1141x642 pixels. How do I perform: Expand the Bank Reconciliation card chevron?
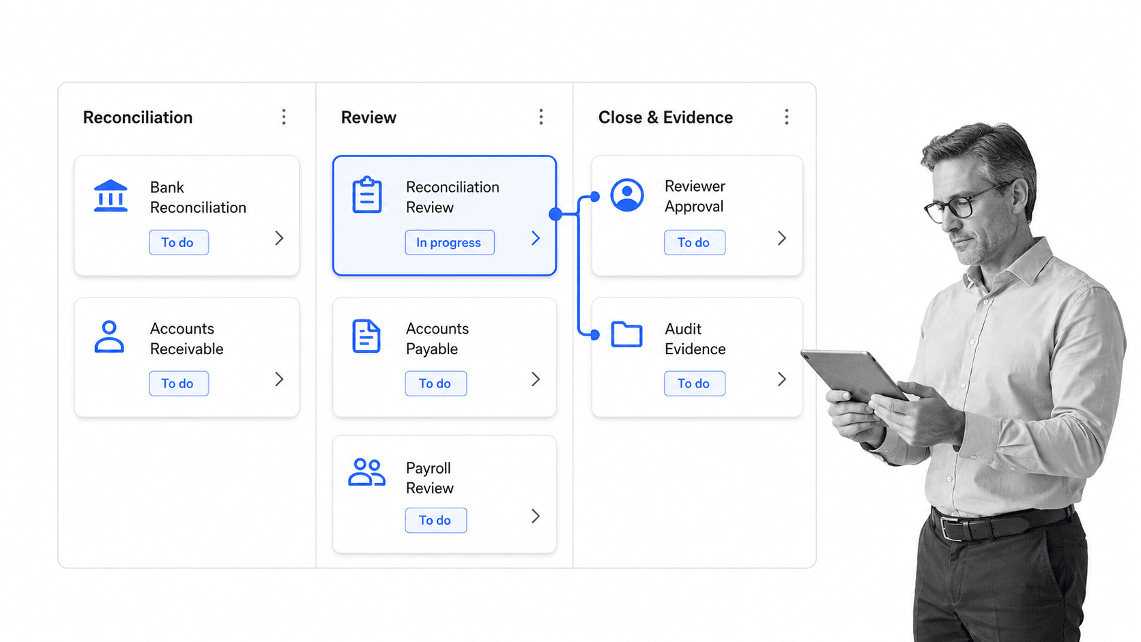[x=279, y=238]
